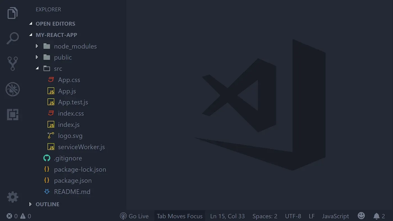The image size is (393, 221).
Task: Open the Debug view with bug icon
Action: [13, 89]
